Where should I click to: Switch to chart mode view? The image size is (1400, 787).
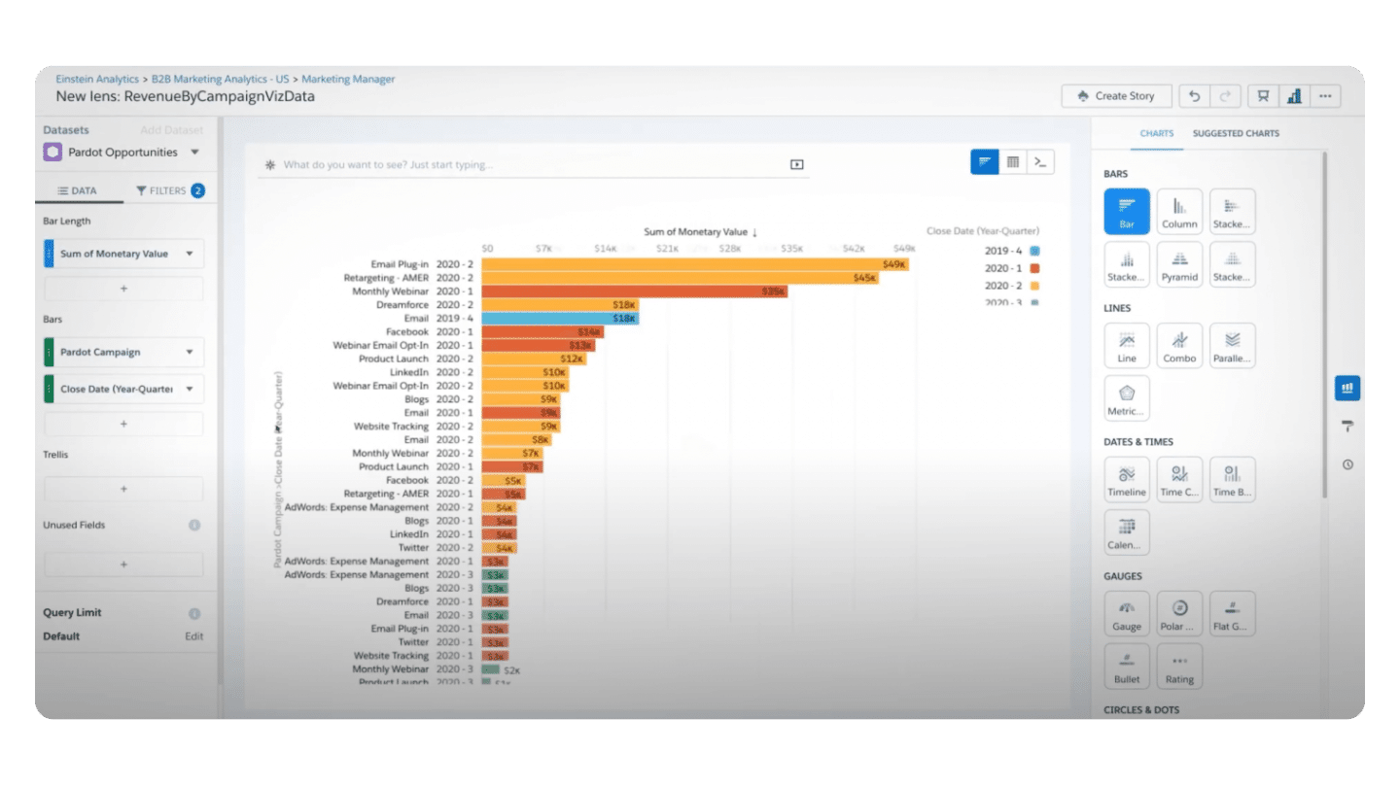click(x=984, y=162)
